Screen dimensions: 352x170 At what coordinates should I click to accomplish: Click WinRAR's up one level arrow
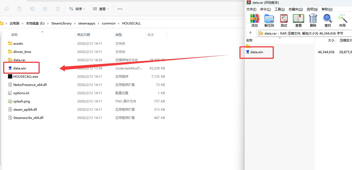point(250,33)
